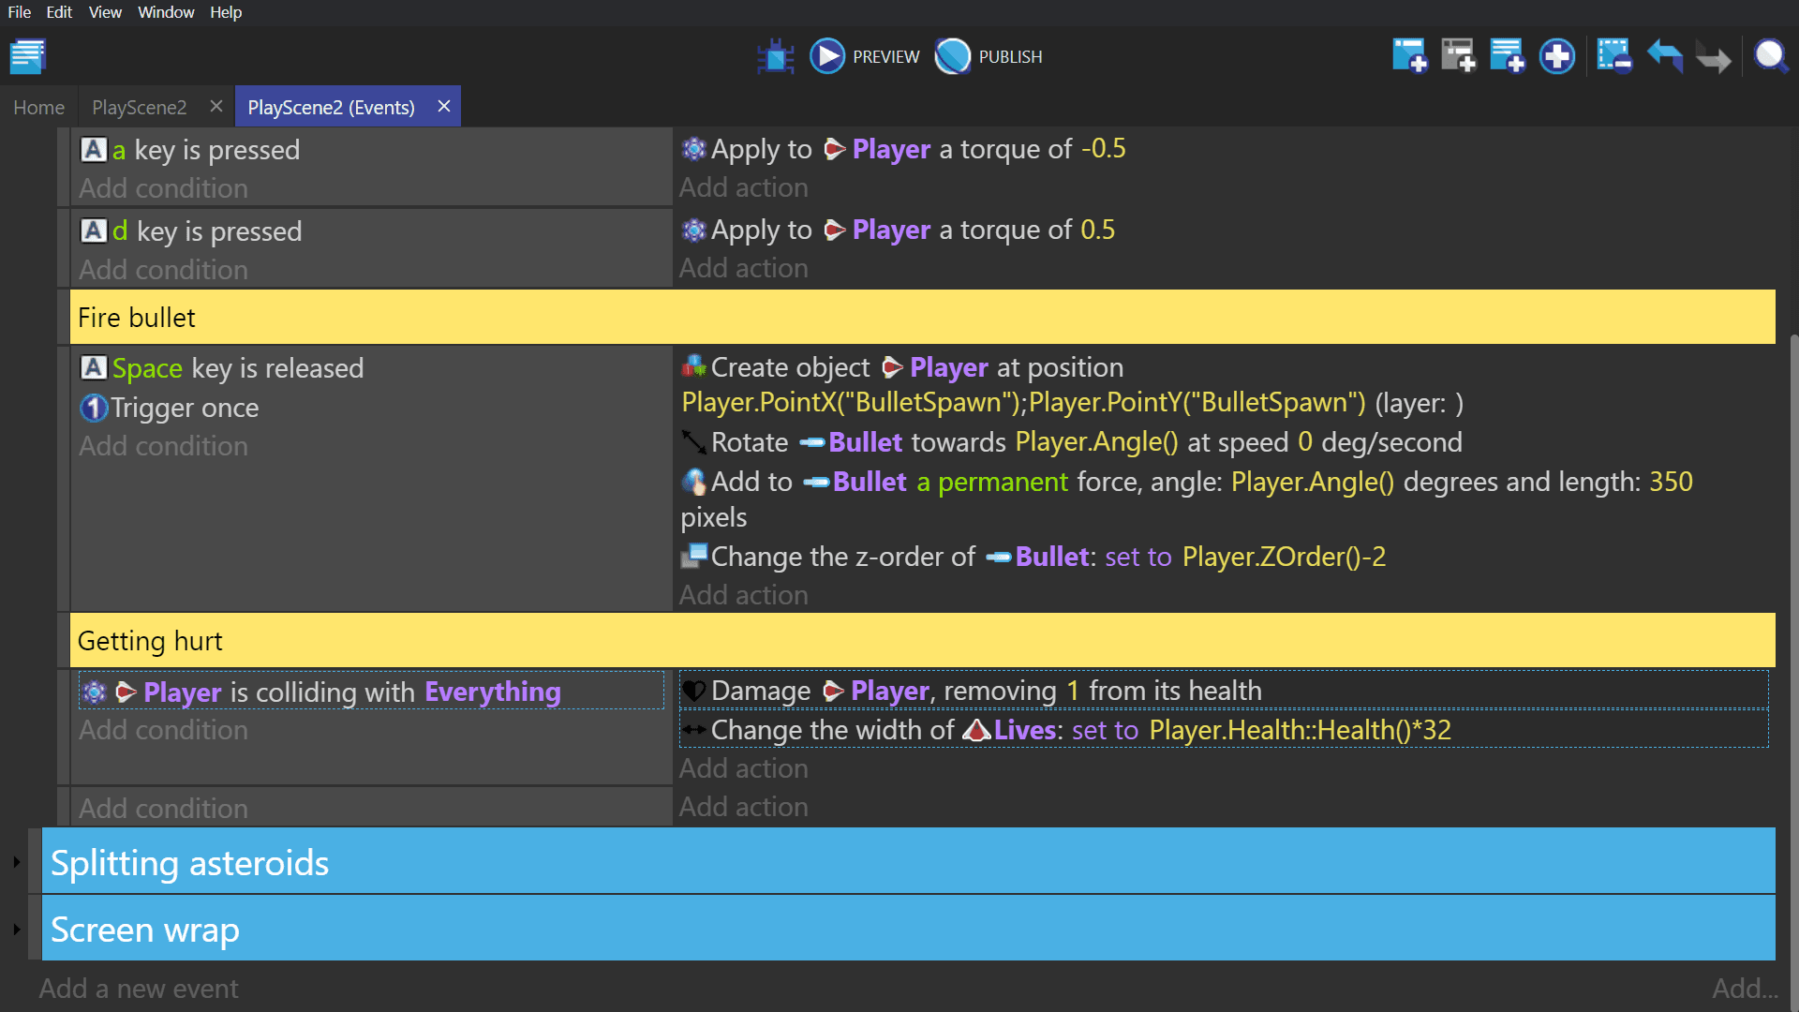
Task: Click the round plus add-other icon
Action: point(1556,56)
